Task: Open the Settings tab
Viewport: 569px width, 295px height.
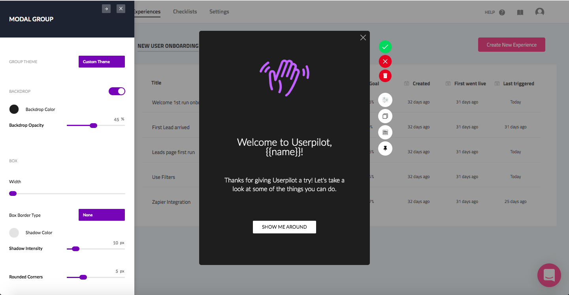Action: point(219,11)
